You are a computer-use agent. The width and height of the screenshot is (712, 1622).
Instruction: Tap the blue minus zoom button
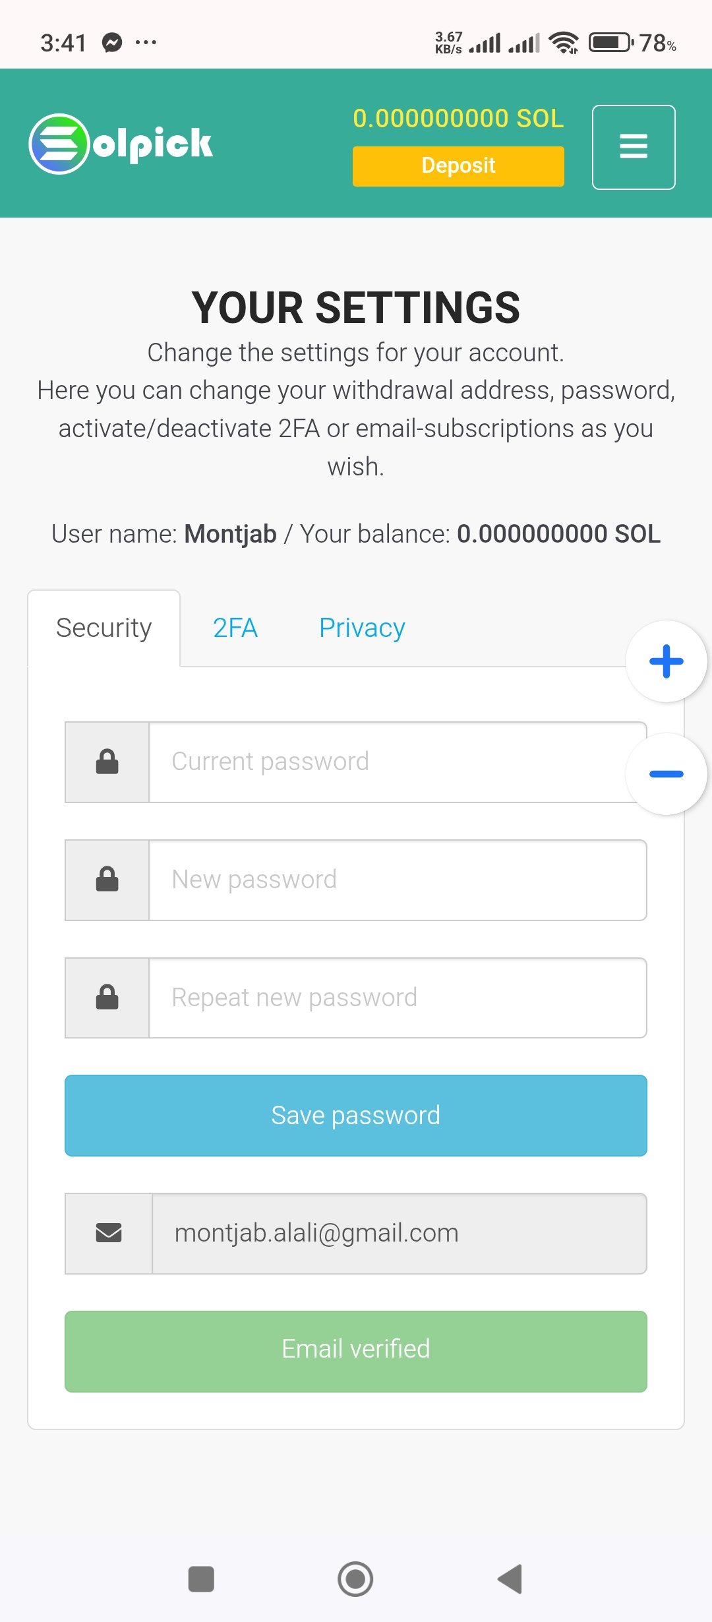point(666,774)
